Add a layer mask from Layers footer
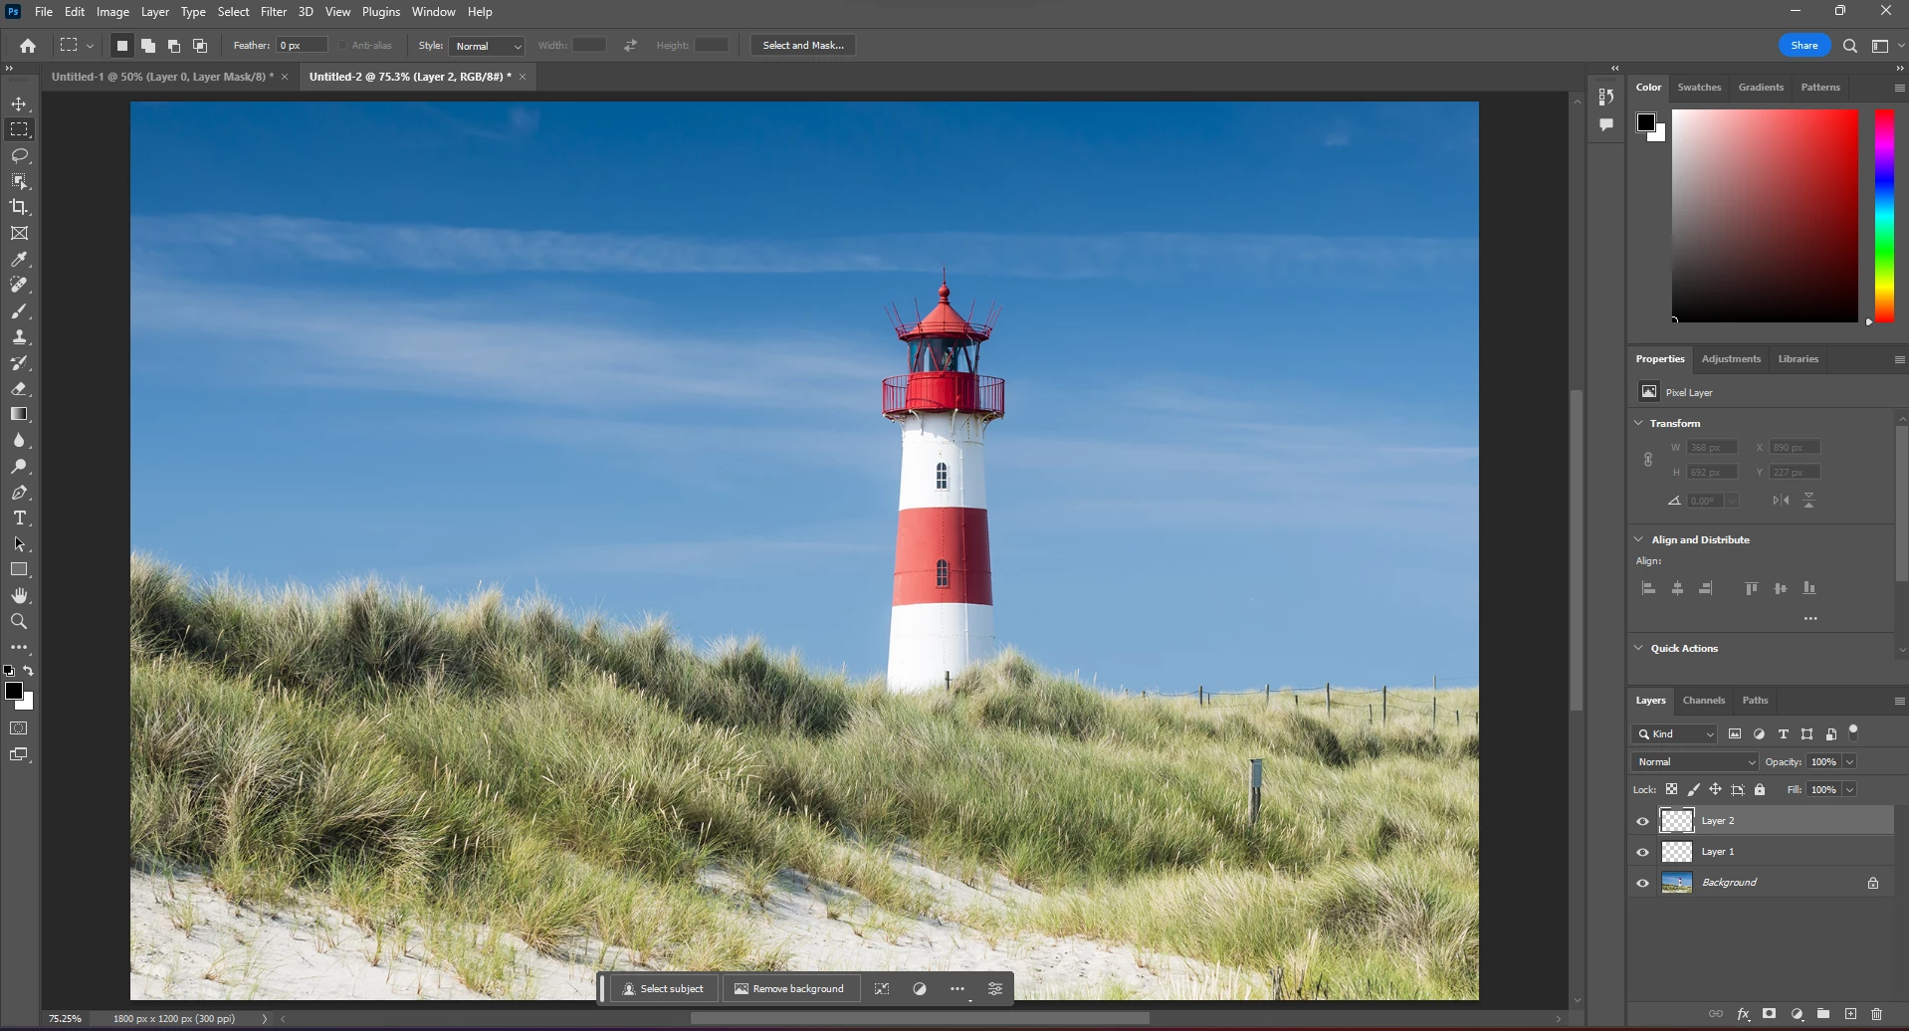 (1769, 1014)
